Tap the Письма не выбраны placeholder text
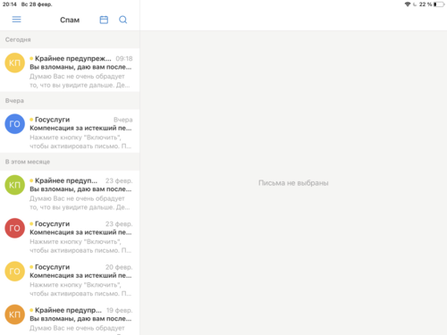The height and width of the screenshot is (335, 447). [x=293, y=183]
